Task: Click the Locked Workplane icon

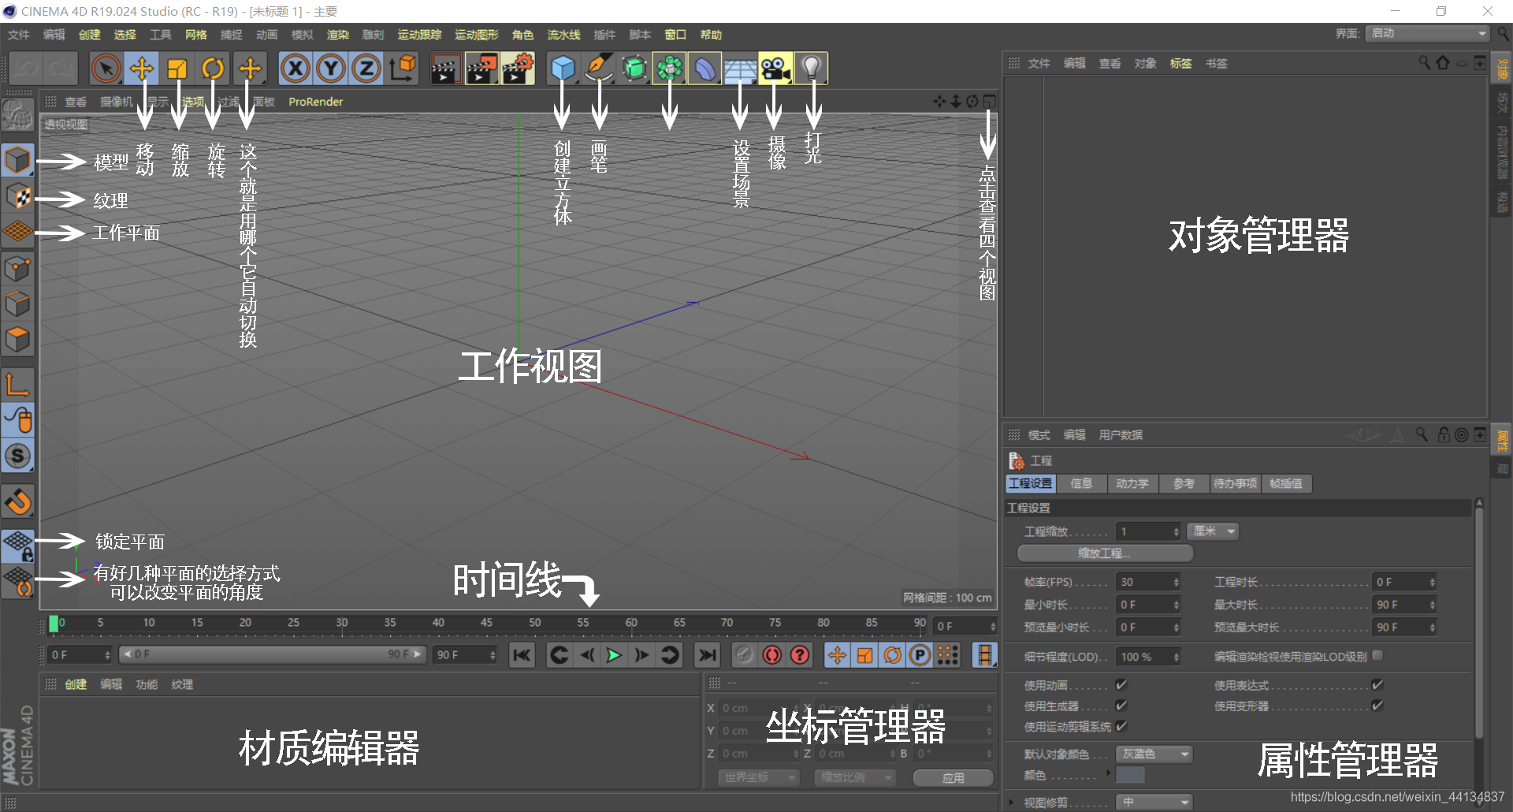Action: tap(18, 545)
